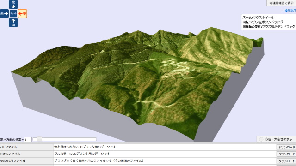Select the highlighted 東 direction button
Image resolution: width=296 pixels, height=166 pixels.
tap(23, 13)
